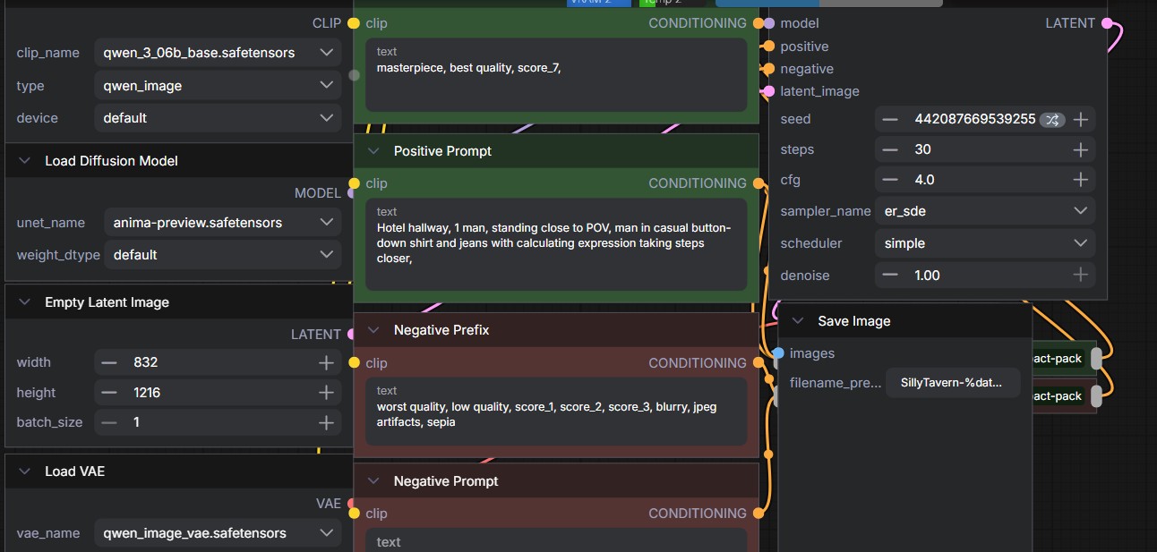Click the KSampler negative input socket
Screen dimensions: 1157x552
(768, 69)
